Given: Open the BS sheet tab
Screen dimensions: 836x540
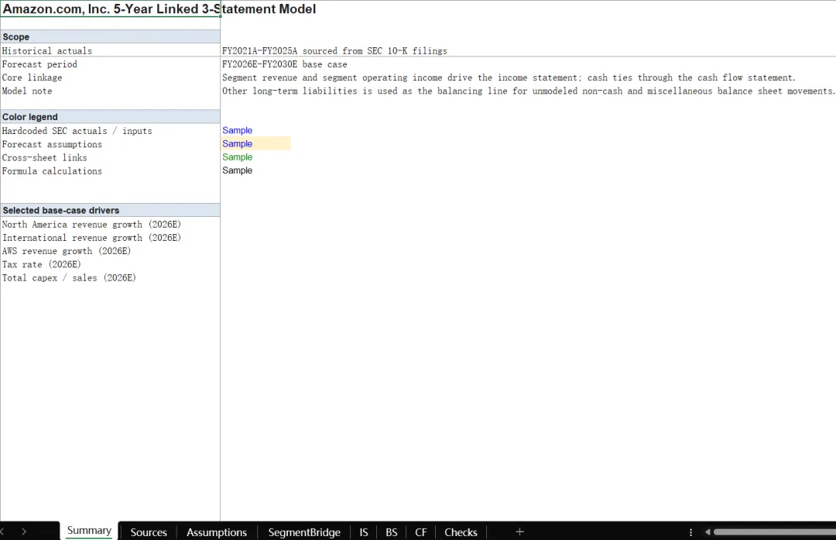Looking at the screenshot, I should point(392,532).
